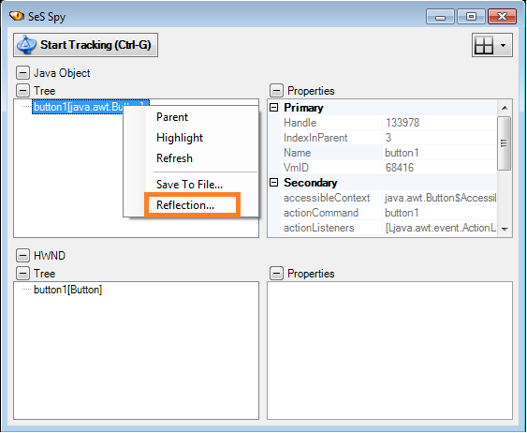Click the grid layout icon
The width and height of the screenshot is (527, 433).
click(484, 45)
